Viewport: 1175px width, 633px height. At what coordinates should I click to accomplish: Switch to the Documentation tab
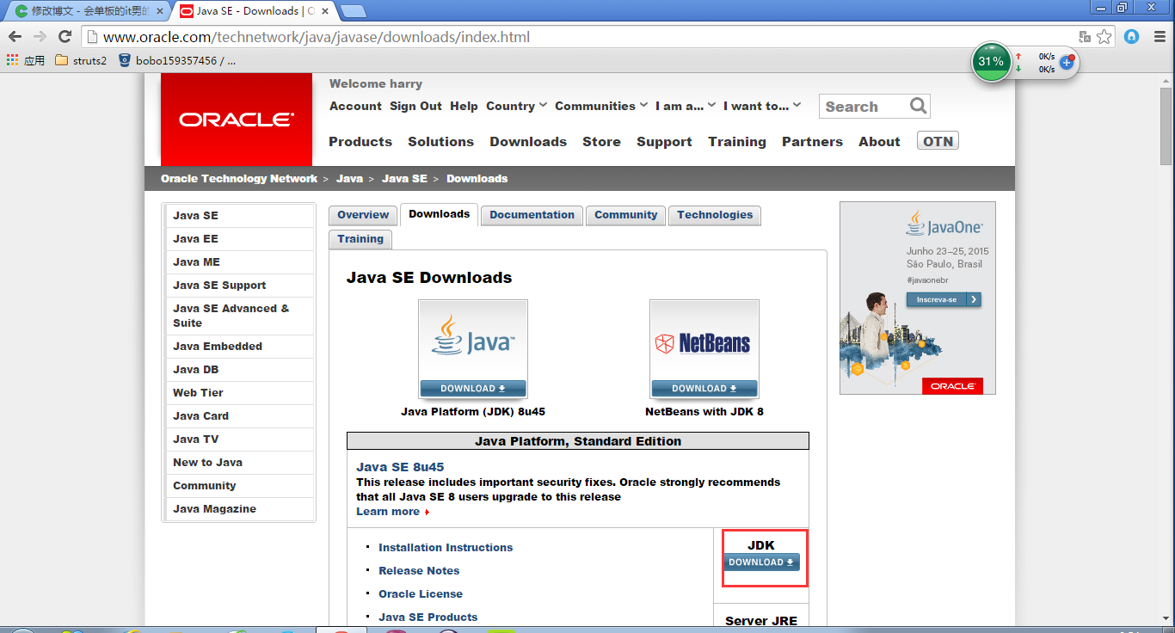click(532, 215)
